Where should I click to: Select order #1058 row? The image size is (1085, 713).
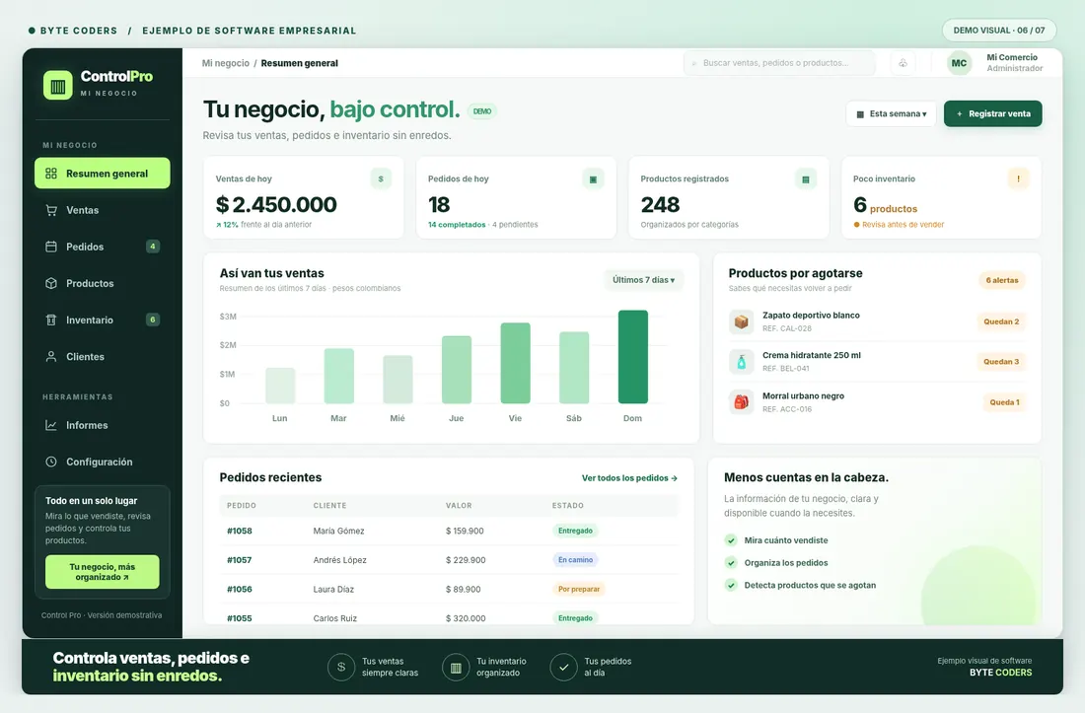point(449,532)
